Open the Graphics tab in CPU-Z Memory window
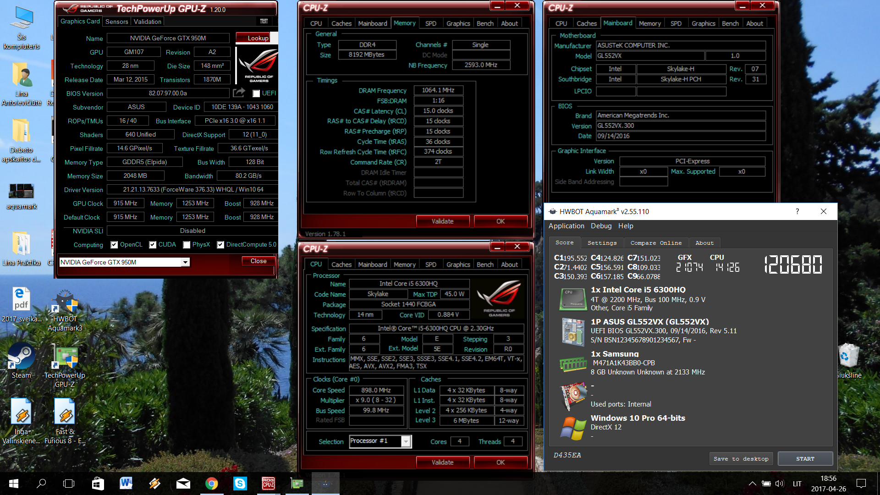The image size is (880, 495). tap(458, 23)
